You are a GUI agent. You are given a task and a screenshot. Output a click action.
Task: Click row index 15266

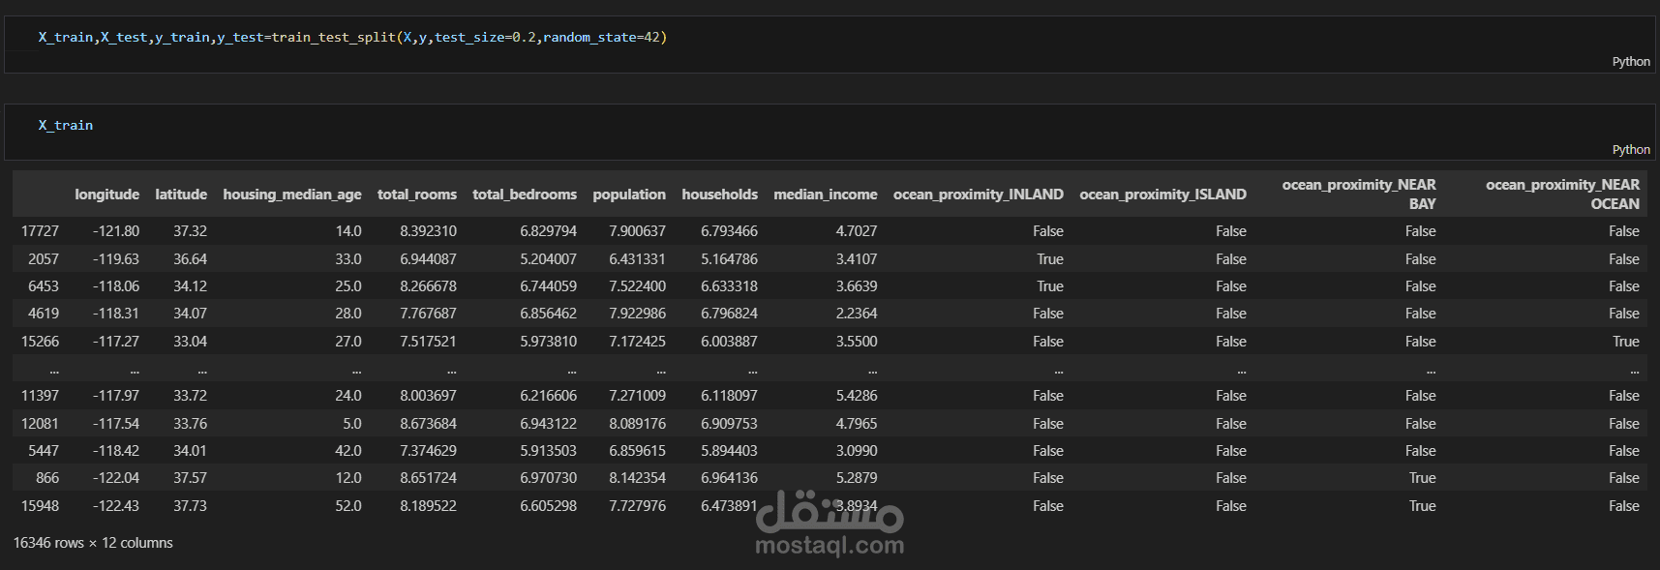coord(40,342)
